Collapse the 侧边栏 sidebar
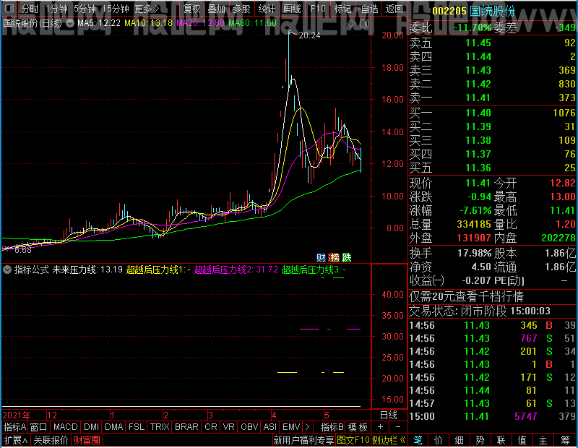 [389, 440]
